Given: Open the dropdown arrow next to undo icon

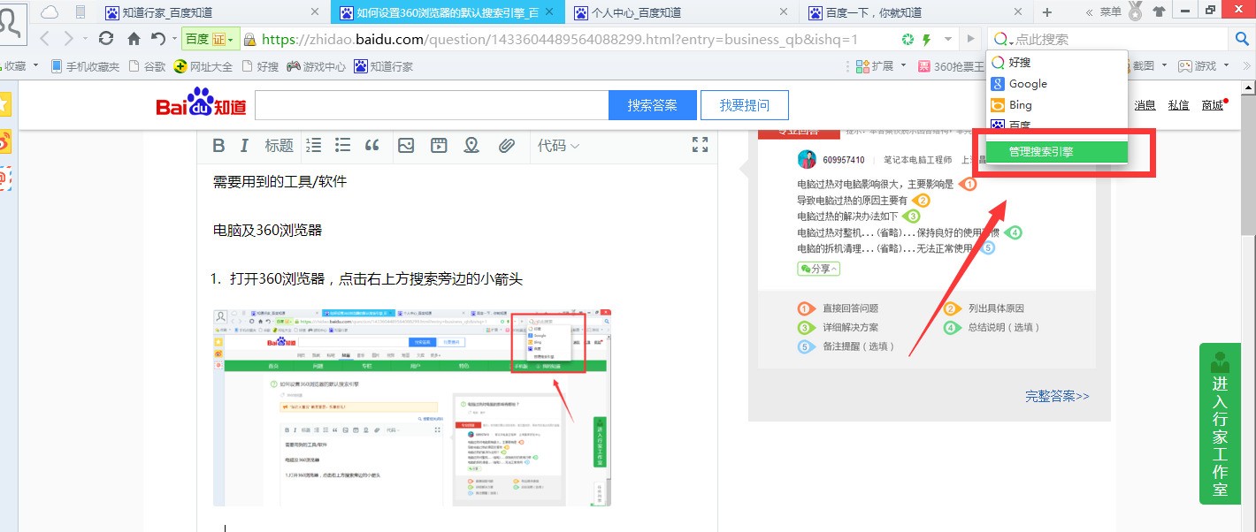Looking at the screenshot, I should [x=172, y=40].
